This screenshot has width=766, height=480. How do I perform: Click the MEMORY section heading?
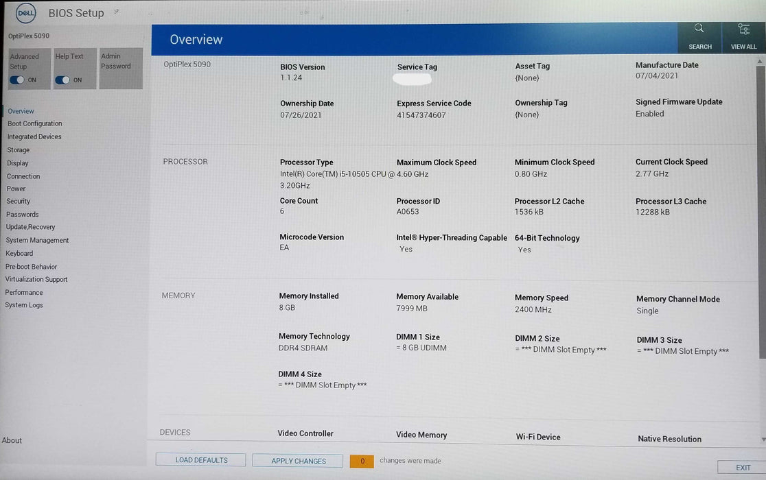pos(178,295)
